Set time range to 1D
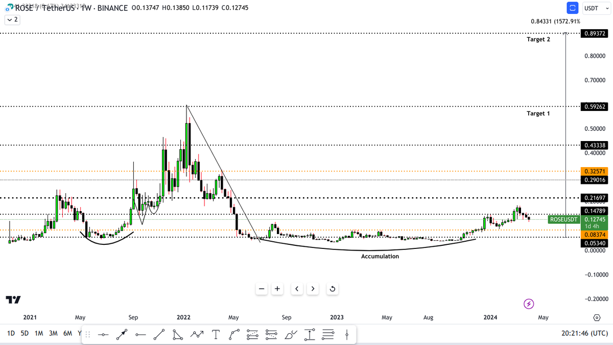The image size is (613, 345). point(11,333)
